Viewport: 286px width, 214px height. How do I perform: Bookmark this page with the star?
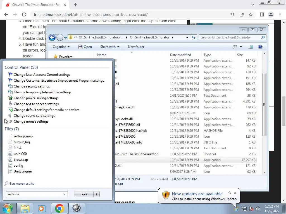[x=251, y=14]
